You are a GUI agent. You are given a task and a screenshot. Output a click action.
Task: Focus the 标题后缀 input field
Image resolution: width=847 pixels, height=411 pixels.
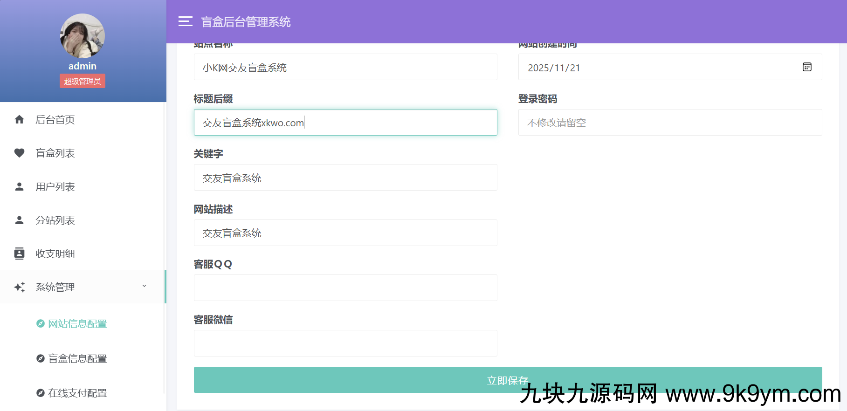(x=345, y=123)
